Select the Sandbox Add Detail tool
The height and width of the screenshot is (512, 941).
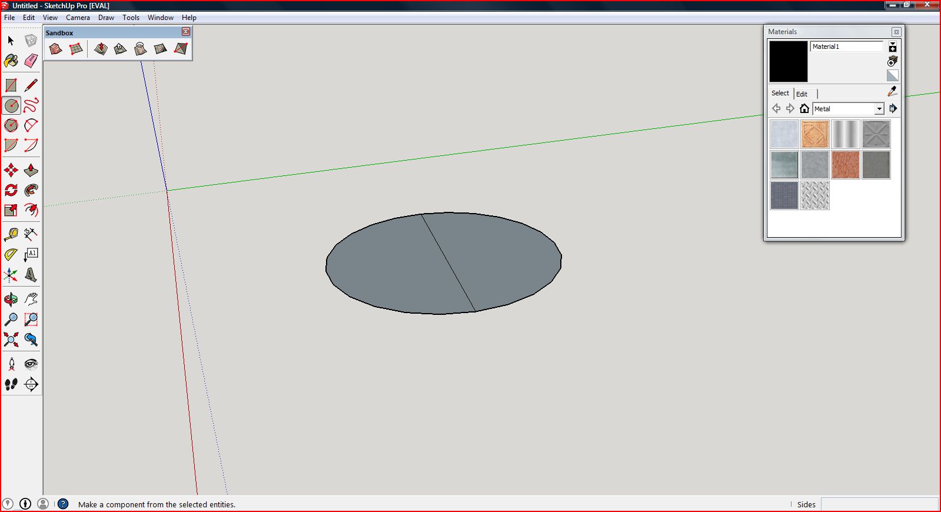[160, 49]
